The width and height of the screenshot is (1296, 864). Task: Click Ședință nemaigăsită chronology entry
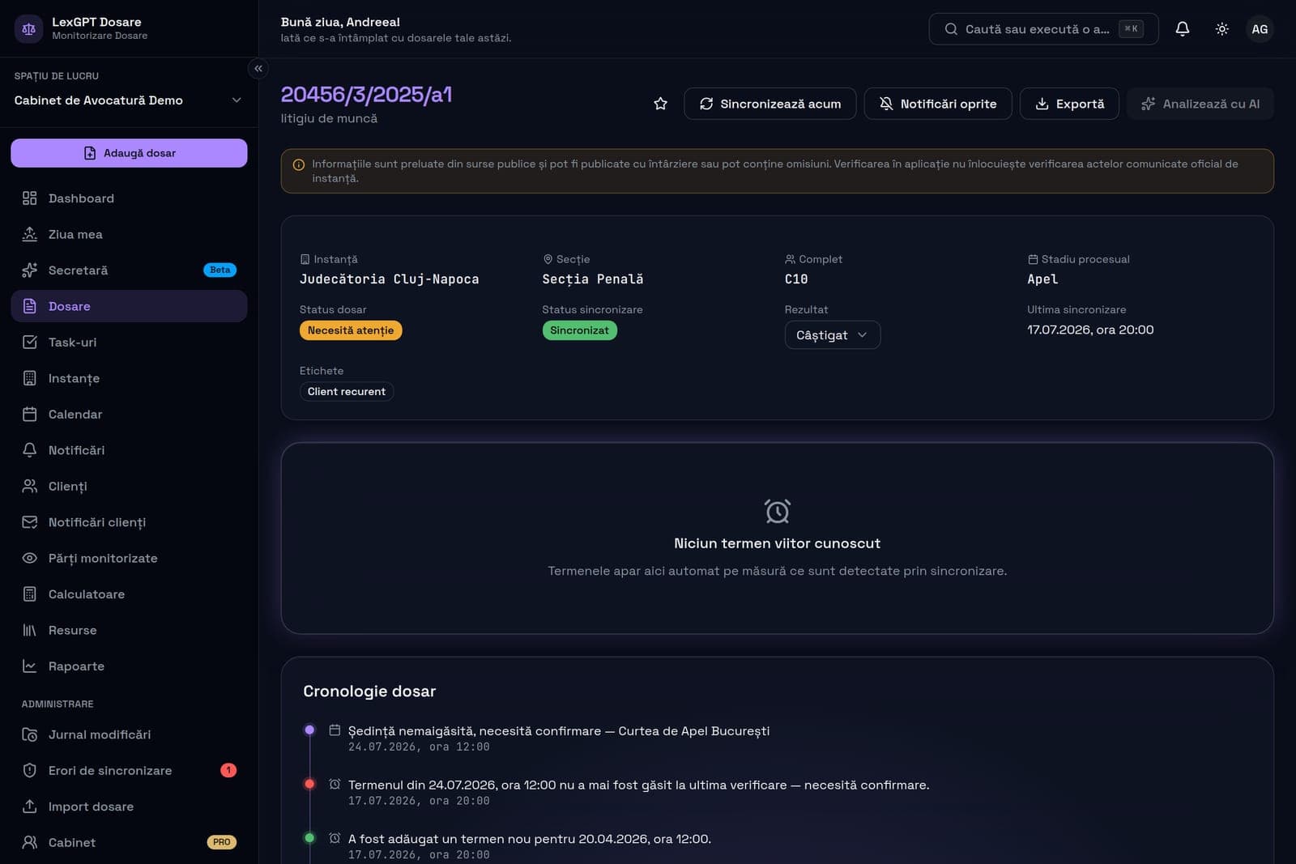[559, 731]
